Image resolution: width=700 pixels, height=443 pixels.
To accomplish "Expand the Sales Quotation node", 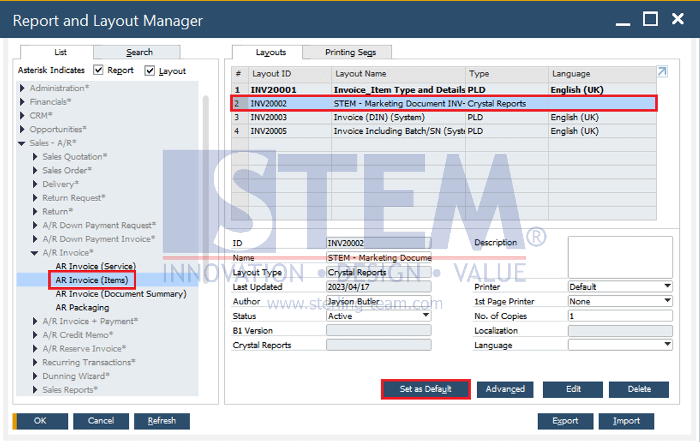I will pos(35,157).
